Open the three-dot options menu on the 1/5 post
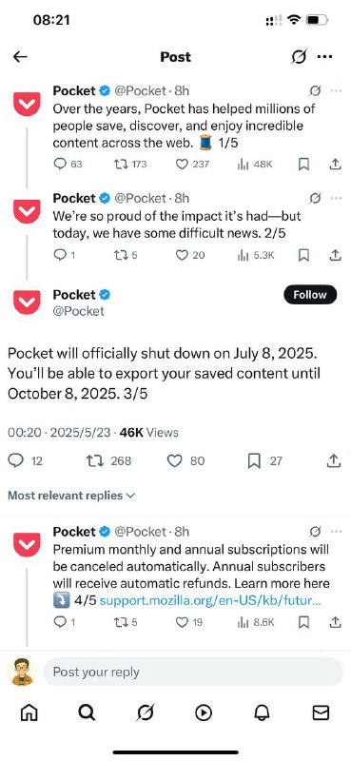This screenshot has height=761, width=351. (336, 90)
